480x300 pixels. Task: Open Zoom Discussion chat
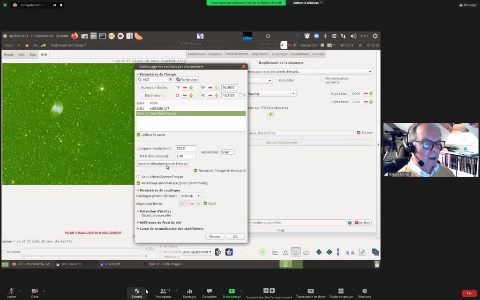210,292
